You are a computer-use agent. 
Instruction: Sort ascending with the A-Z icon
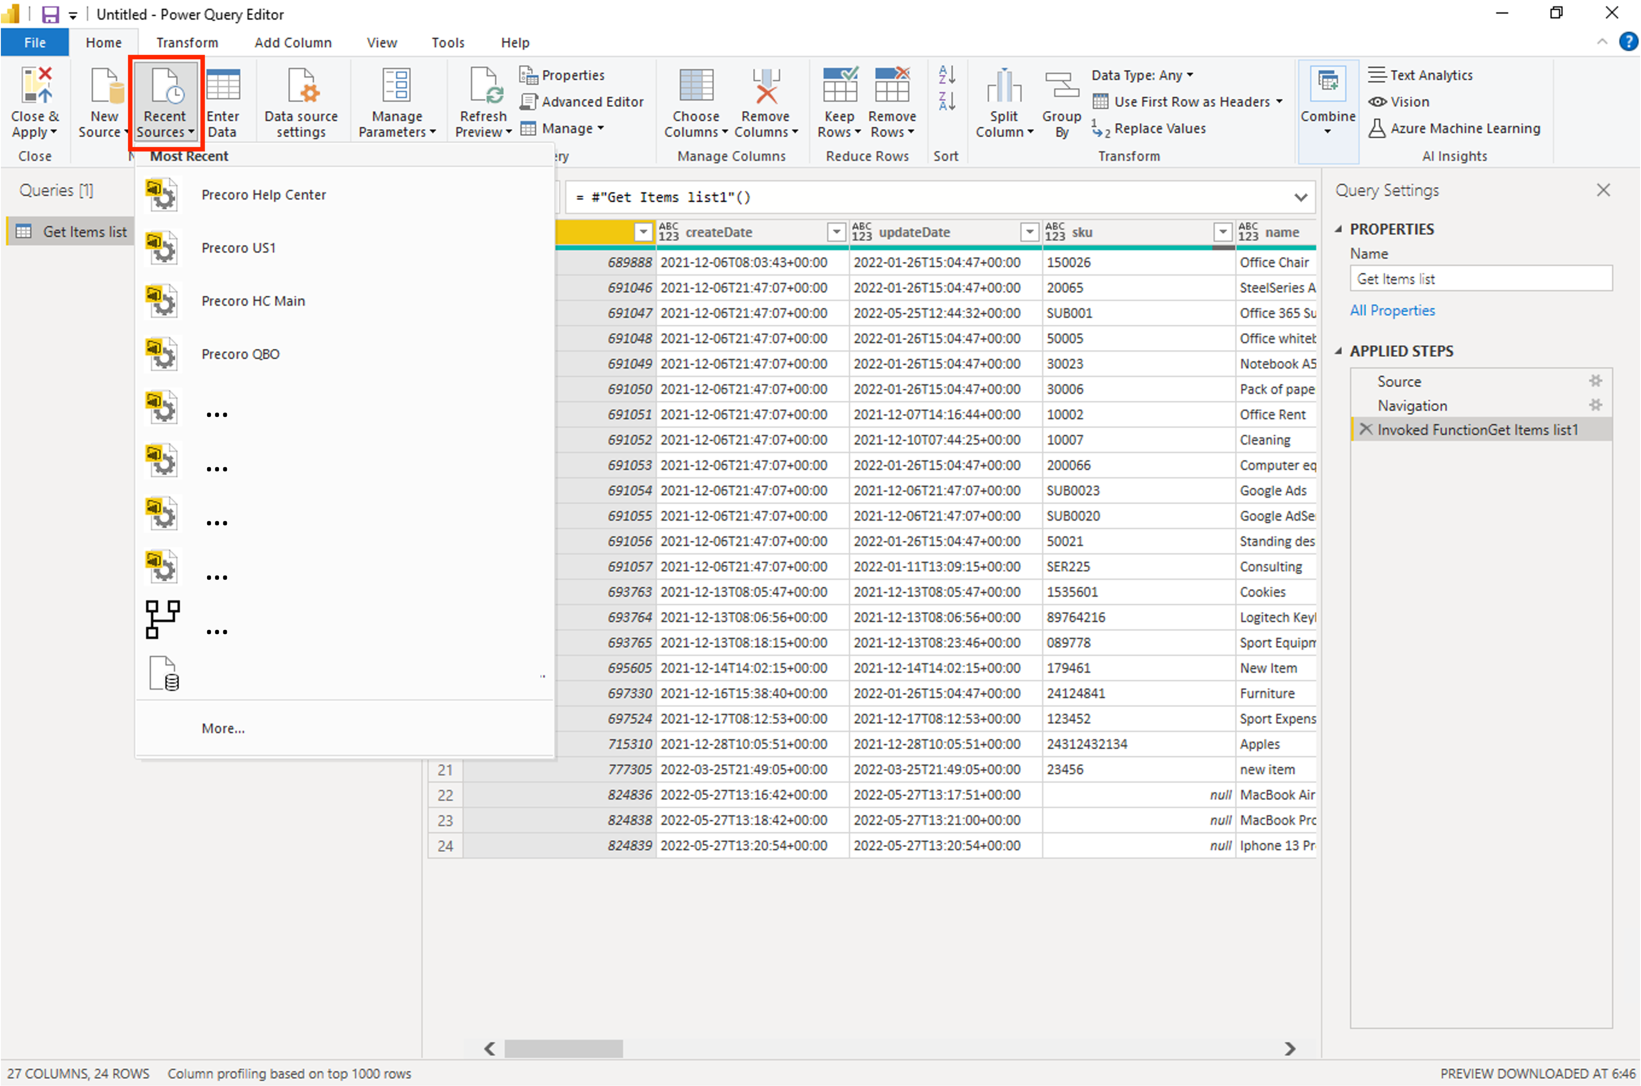(x=946, y=74)
